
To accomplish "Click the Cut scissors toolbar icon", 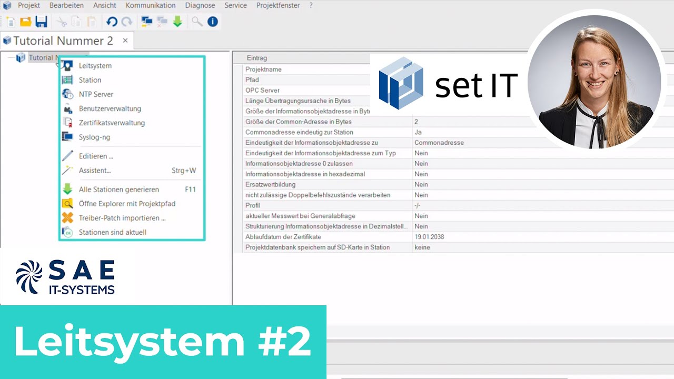I will [x=62, y=22].
